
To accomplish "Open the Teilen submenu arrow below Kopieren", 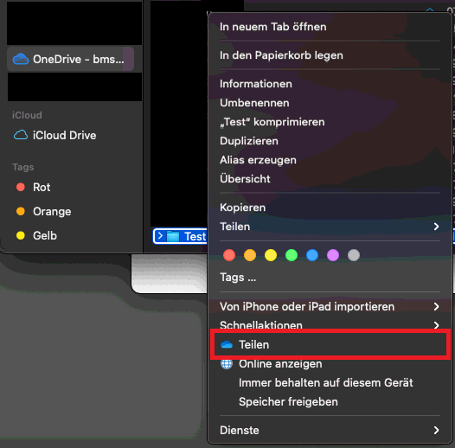I will [x=436, y=227].
